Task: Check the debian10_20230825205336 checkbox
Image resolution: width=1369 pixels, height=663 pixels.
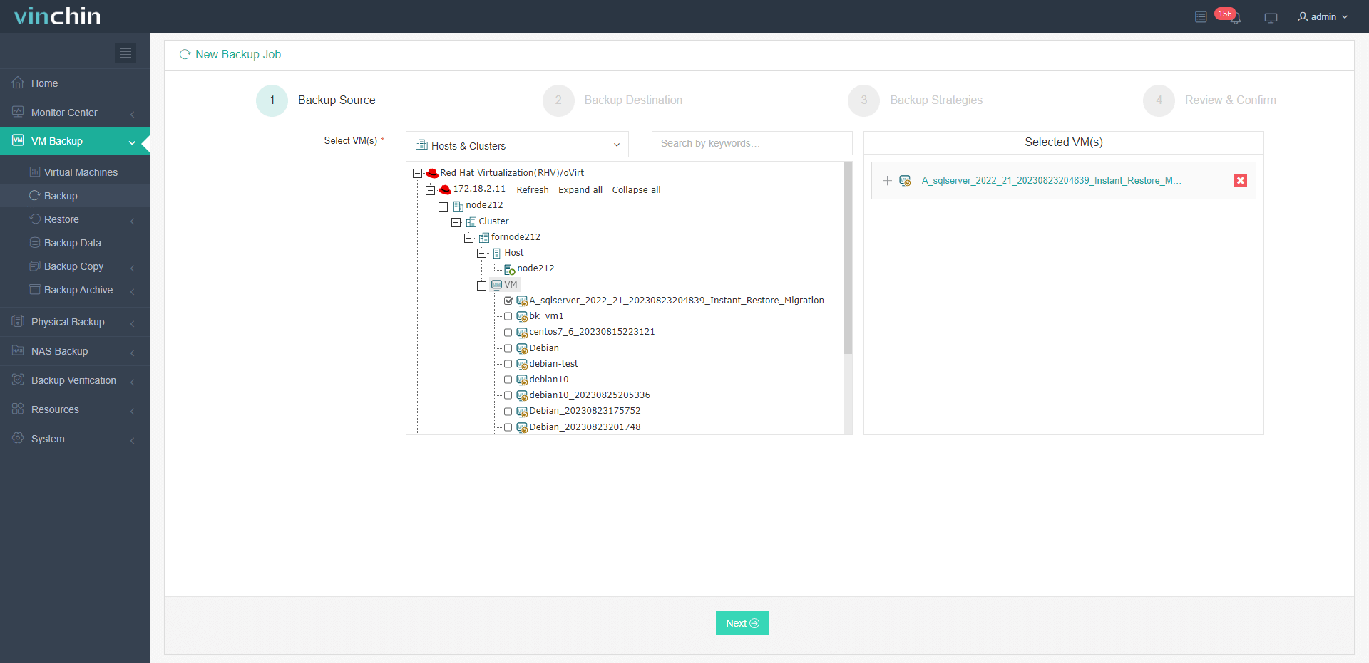Action: coord(508,395)
